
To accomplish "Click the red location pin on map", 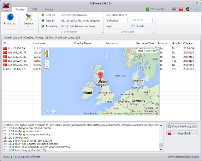I will [x=100, y=76].
